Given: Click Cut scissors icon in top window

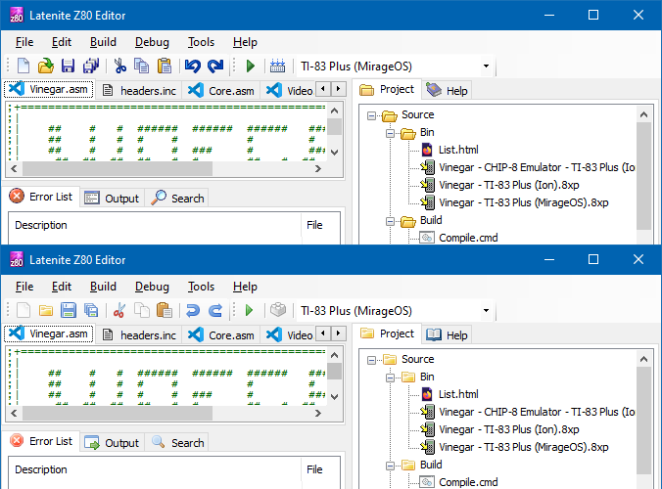Looking at the screenshot, I should [119, 67].
